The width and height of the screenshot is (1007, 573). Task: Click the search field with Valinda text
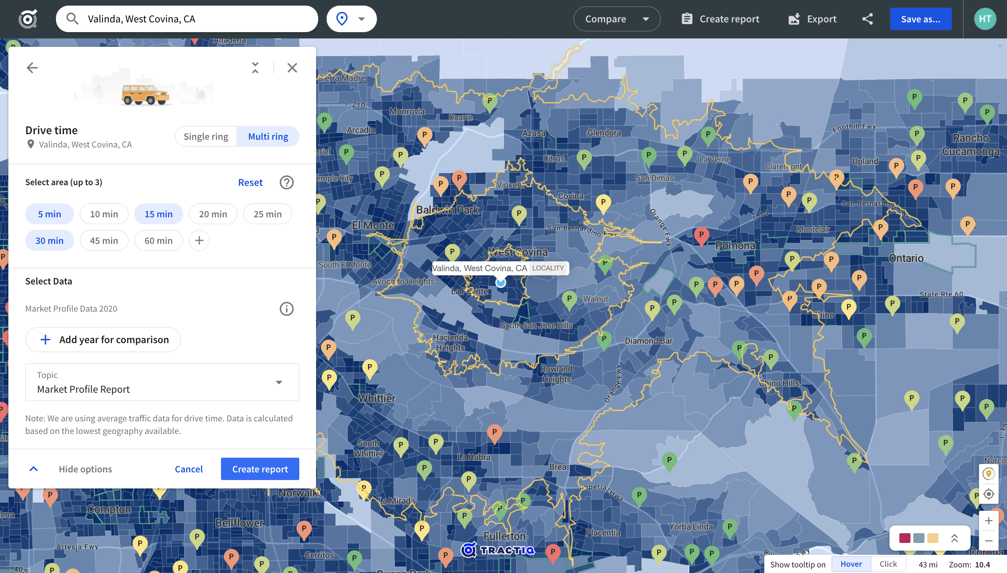(x=187, y=19)
